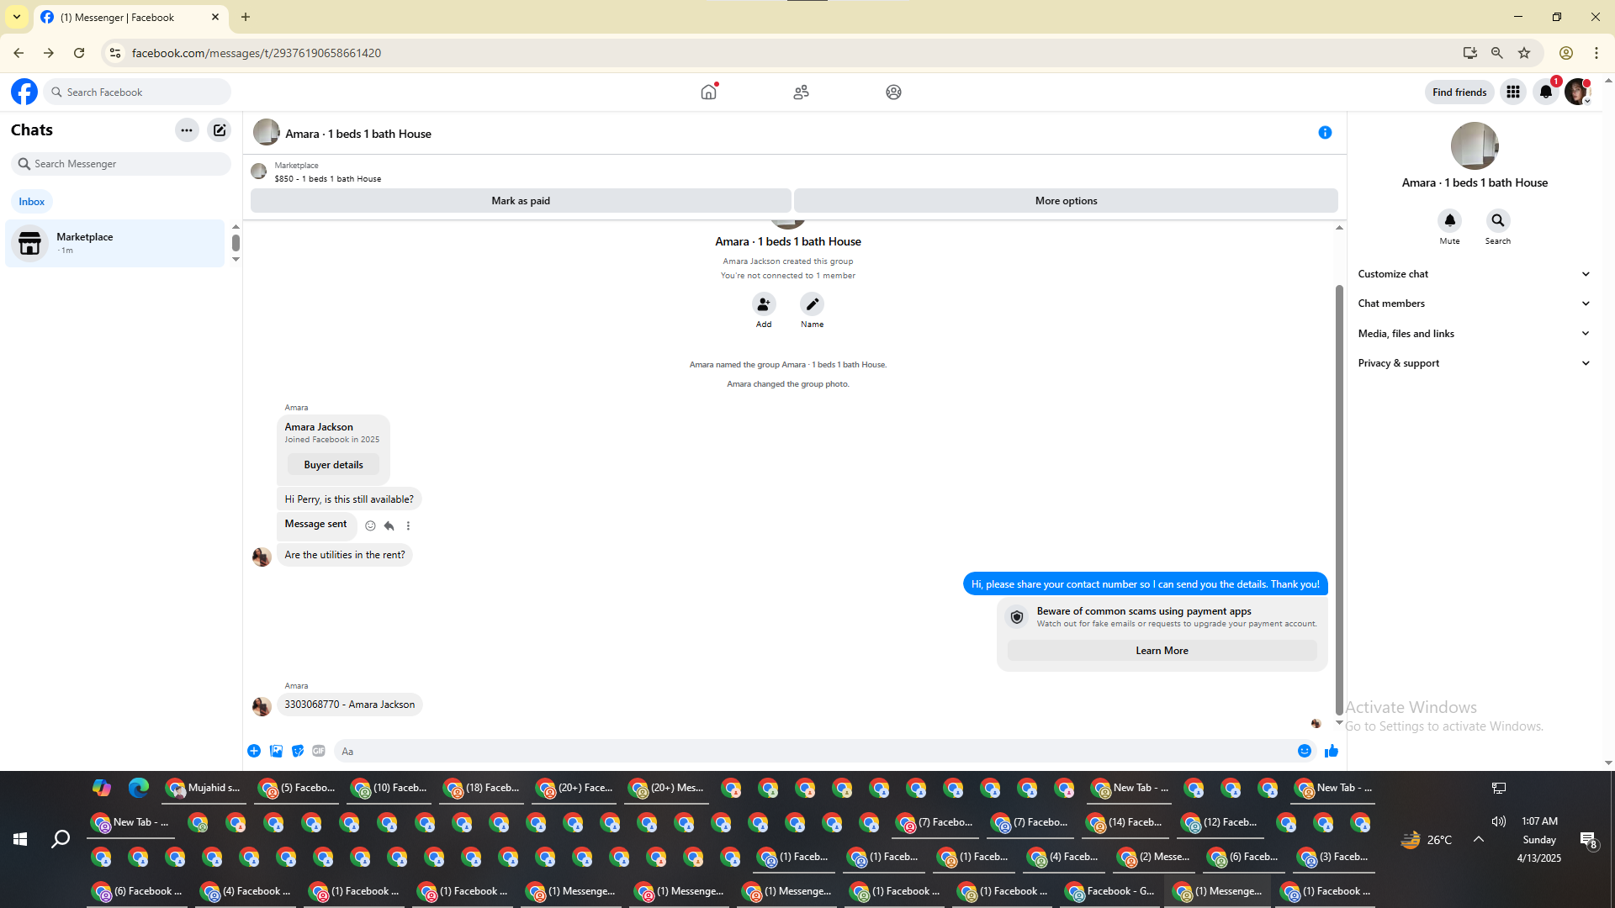Add people to the group

(764, 304)
